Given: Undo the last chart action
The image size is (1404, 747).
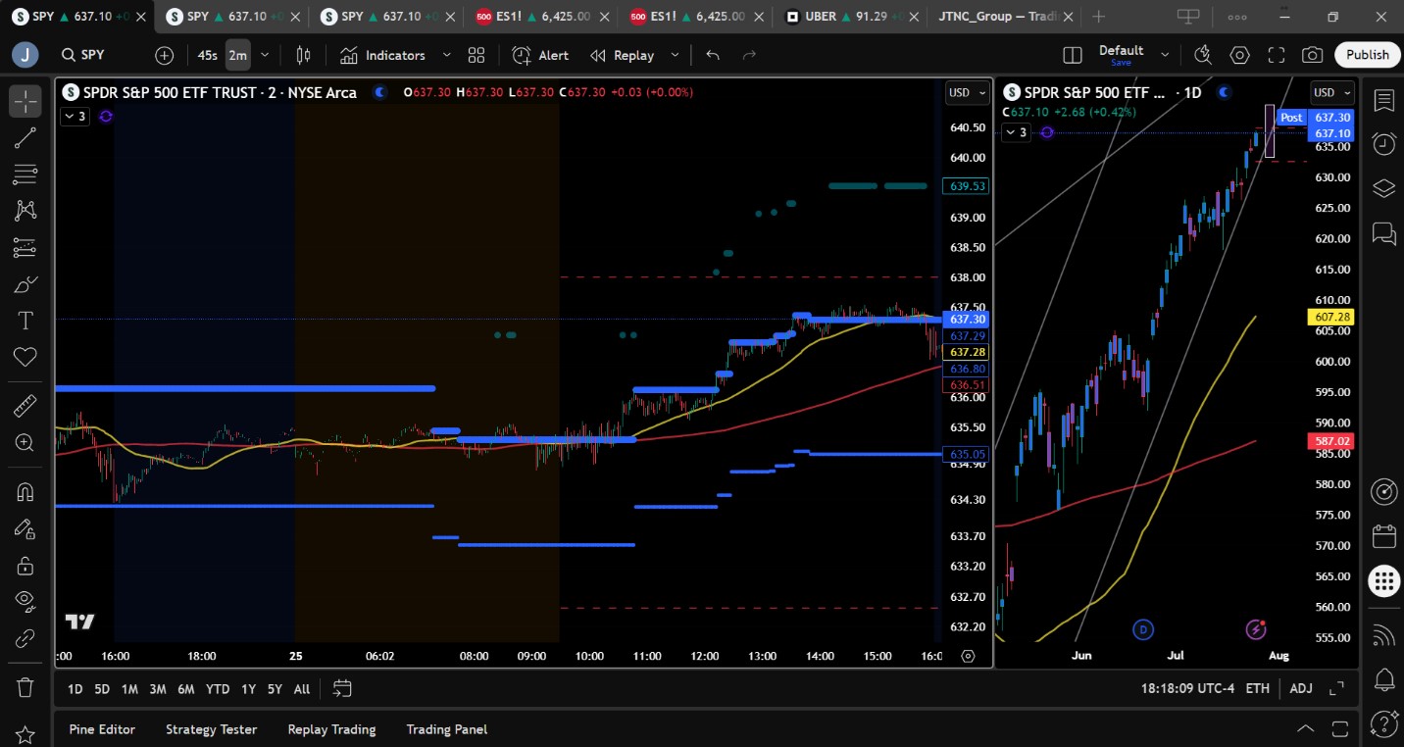Looking at the screenshot, I should tap(713, 55).
